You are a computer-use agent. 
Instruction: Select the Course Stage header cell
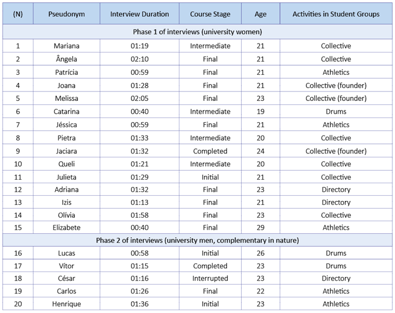(x=210, y=14)
